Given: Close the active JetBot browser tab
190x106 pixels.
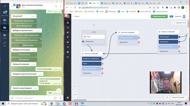Looking at the screenshot, I should (98, 3).
